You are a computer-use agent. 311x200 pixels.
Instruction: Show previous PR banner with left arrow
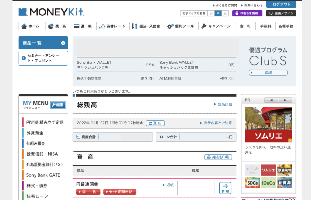(271, 100)
